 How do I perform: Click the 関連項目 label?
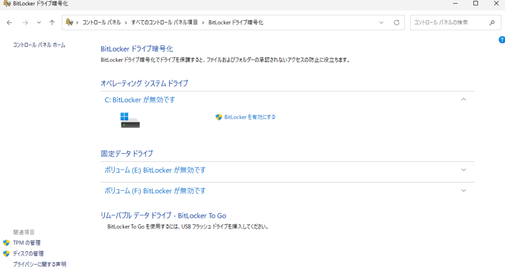click(x=24, y=232)
